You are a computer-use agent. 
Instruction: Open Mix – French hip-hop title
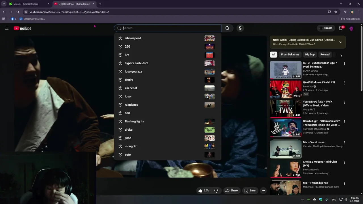[315, 183]
